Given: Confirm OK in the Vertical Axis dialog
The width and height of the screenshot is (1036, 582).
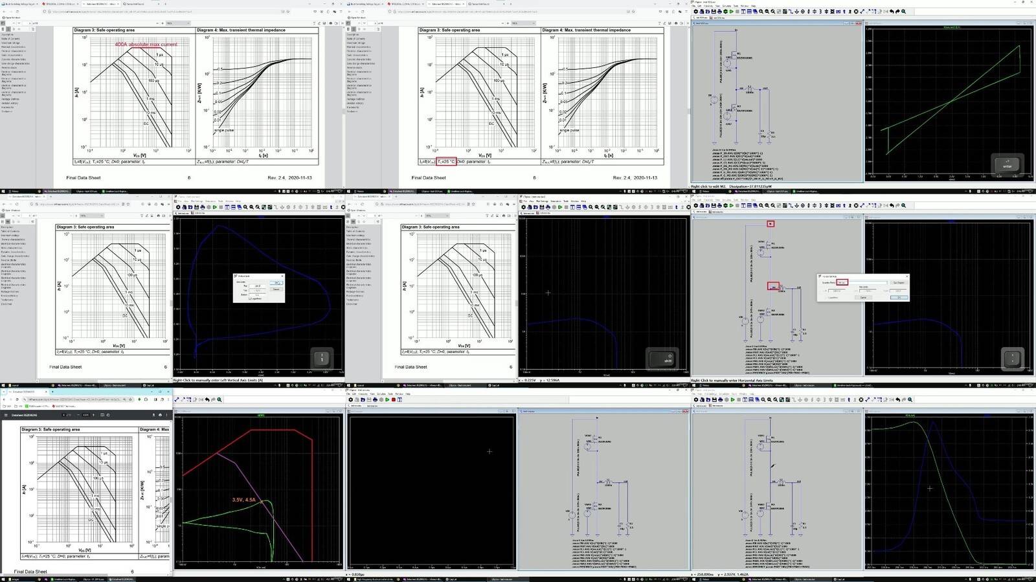Looking at the screenshot, I should (276, 282).
